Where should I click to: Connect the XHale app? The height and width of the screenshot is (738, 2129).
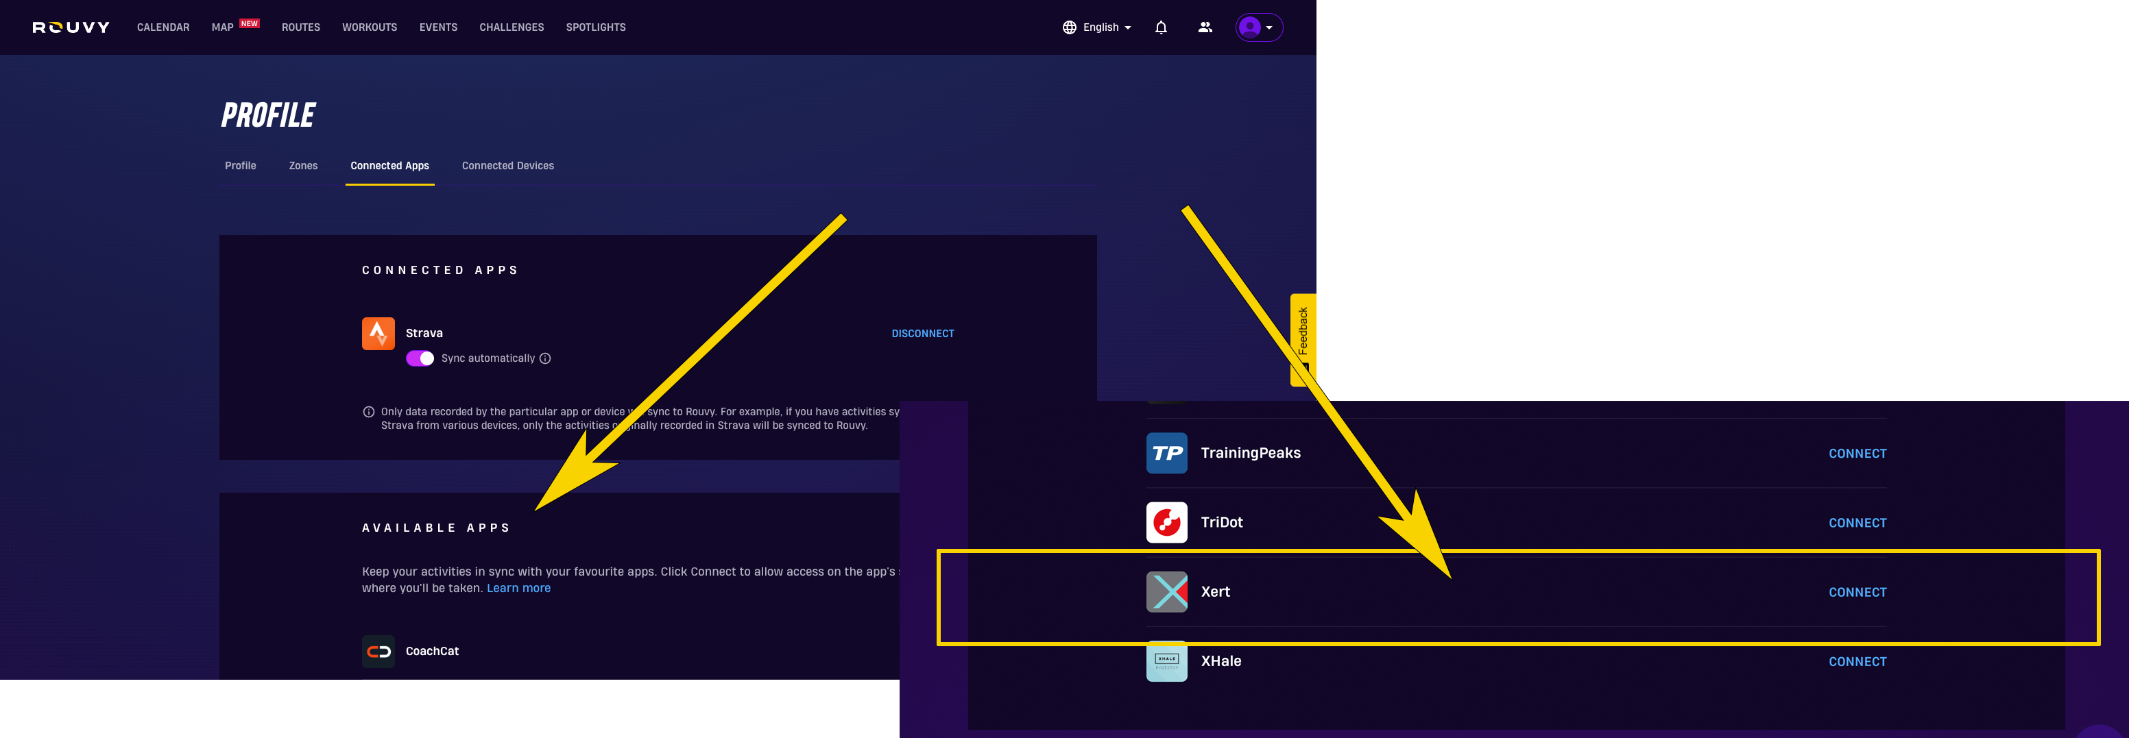(x=1857, y=661)
